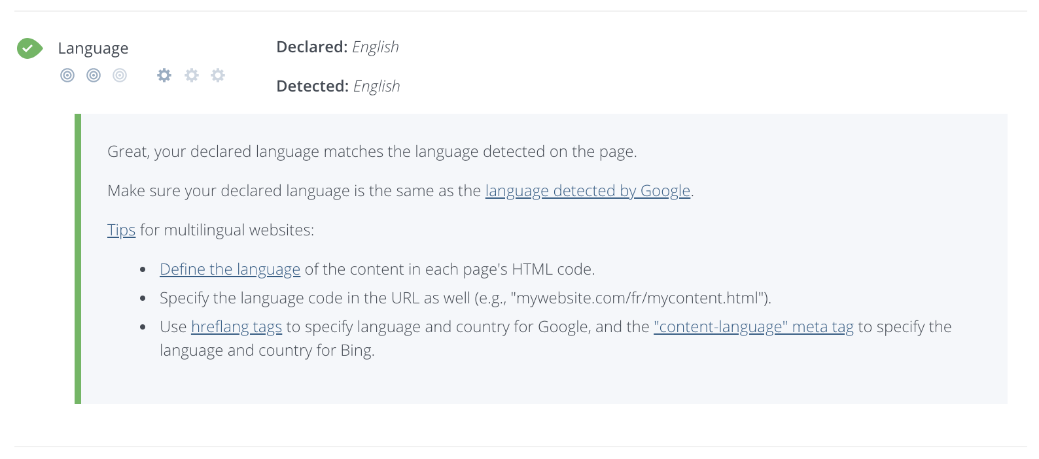Click the faded third target icon
The height and width of the screenshot is (459, 1039).
[x=119, y=75]
